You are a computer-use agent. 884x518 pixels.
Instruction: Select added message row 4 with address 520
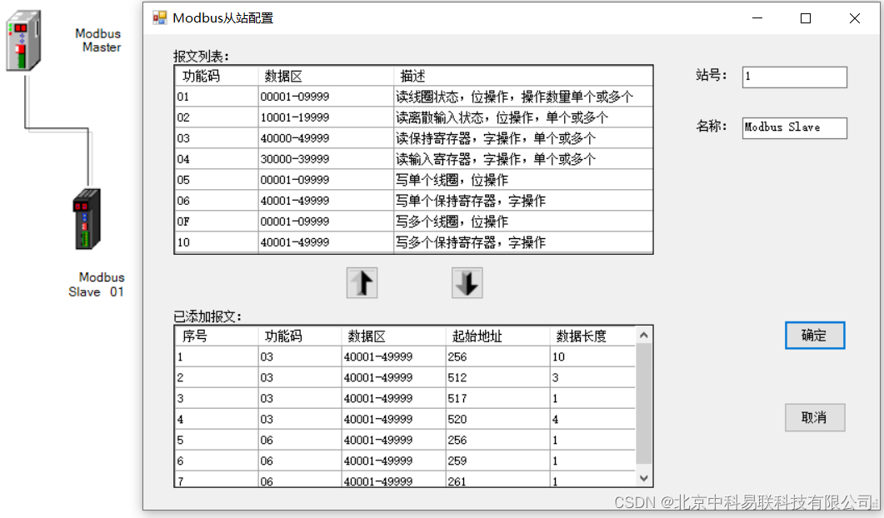click(406, 420)
